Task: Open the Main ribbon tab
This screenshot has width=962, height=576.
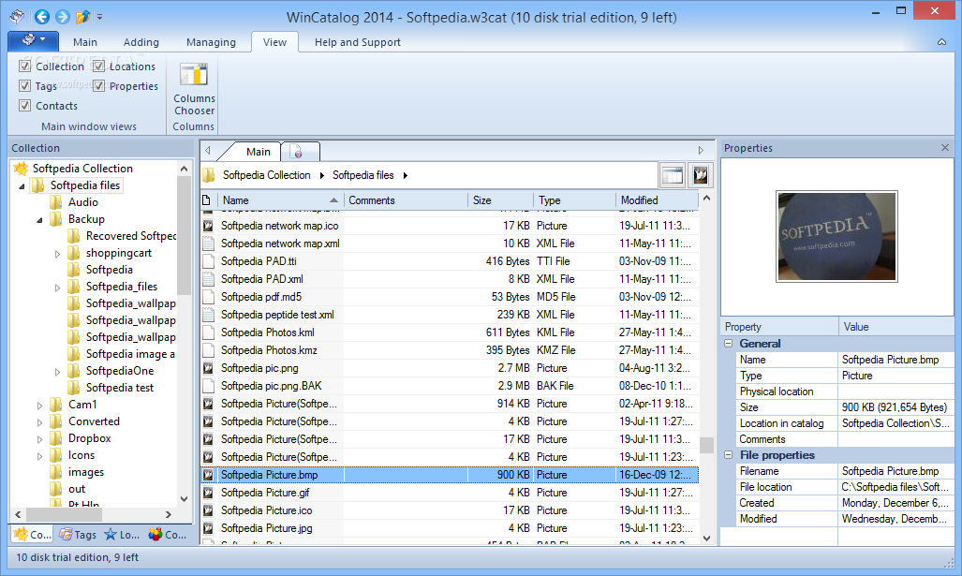Action: click(x=84, y=42)
